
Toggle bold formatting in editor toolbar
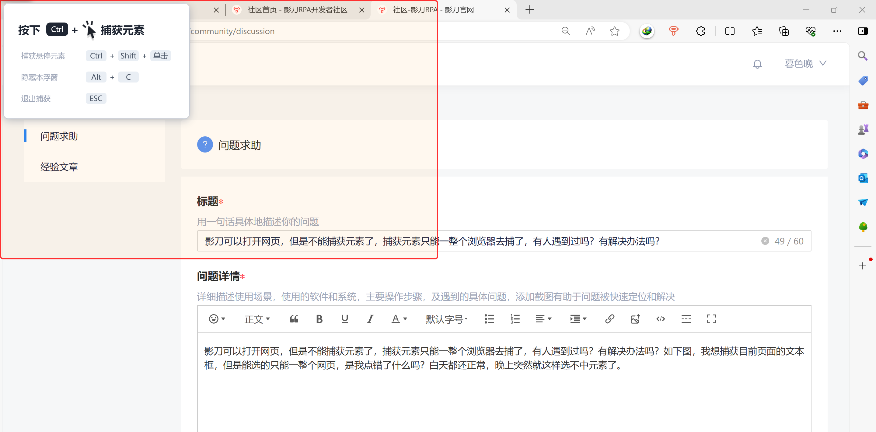point(319,319)
